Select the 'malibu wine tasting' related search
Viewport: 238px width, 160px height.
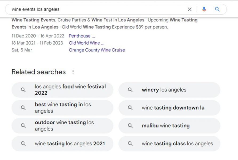pos(166,126)
